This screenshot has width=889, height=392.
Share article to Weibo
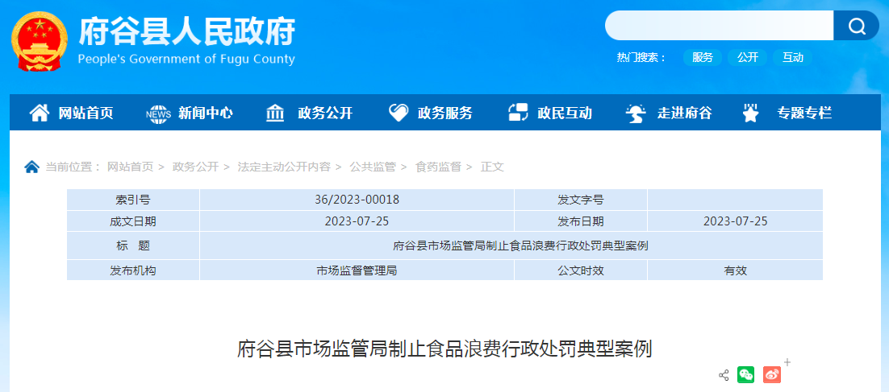(x=771, y=374)
